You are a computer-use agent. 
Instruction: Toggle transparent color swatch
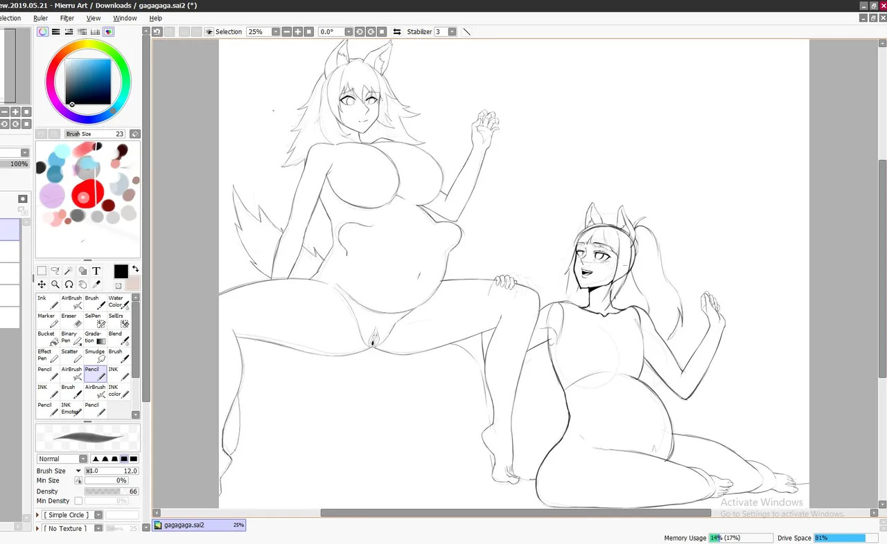[x=118, y=286]
